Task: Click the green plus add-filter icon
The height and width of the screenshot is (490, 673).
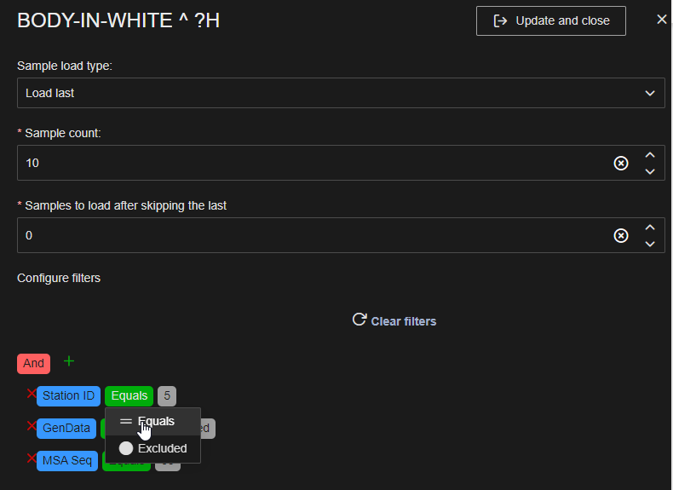Action: click(x=69, y=361)
